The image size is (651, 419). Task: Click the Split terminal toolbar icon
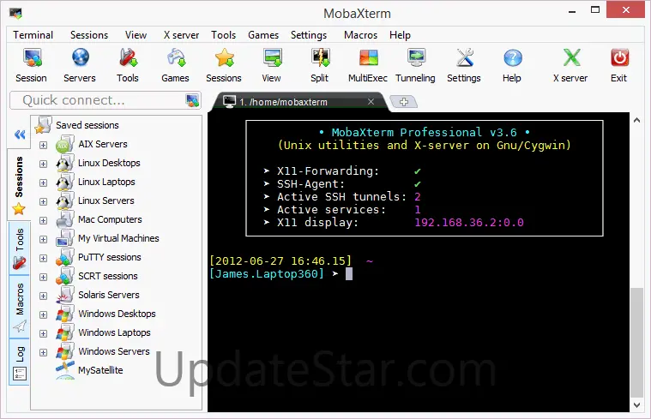[x=320, y=58]
